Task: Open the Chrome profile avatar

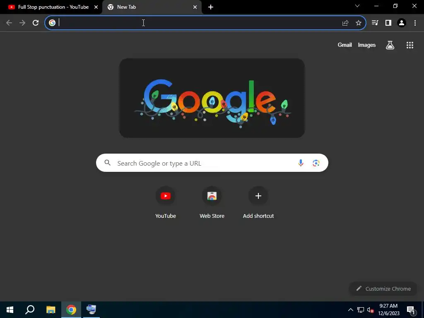Action: click(x=402, y=23)
